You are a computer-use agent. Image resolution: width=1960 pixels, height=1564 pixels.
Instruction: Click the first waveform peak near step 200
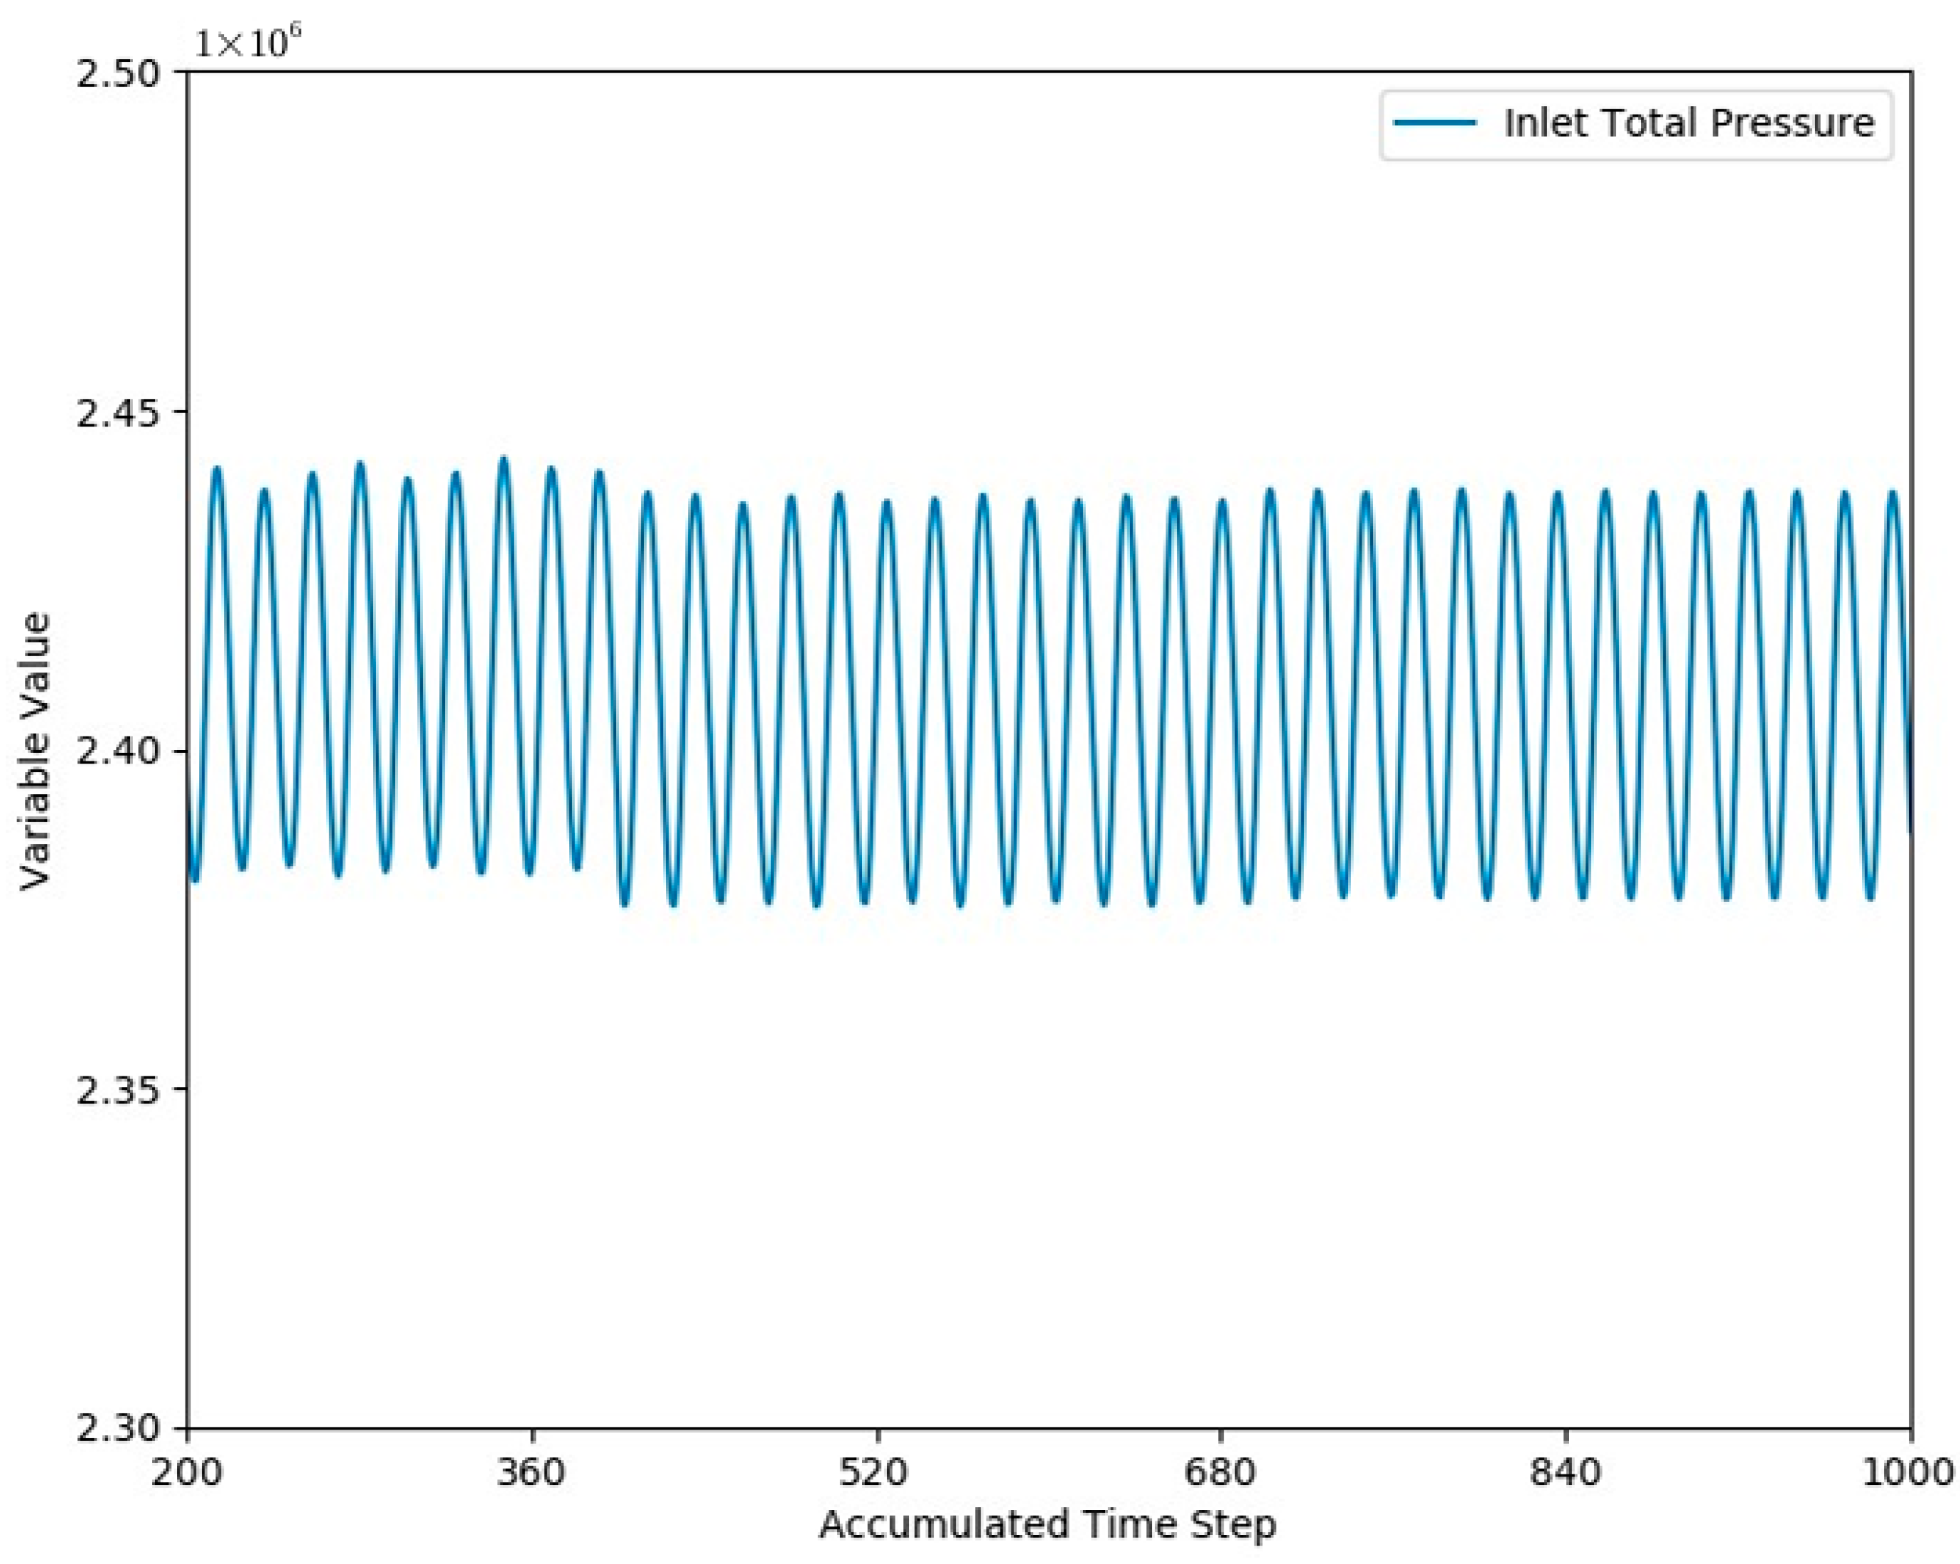216,470
